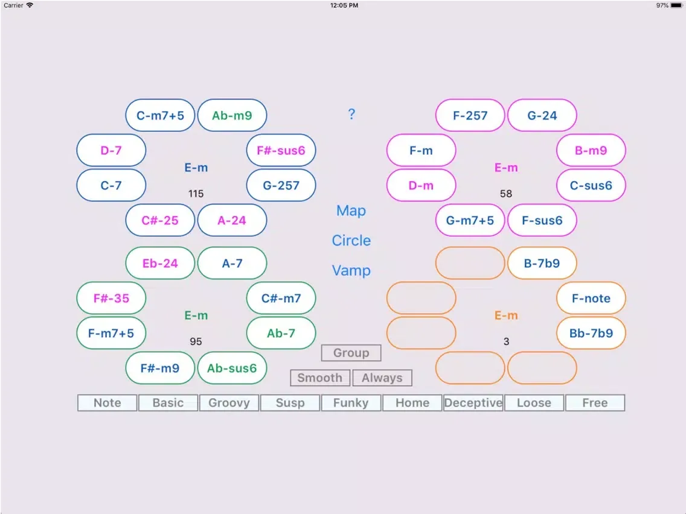Screen dimensions: 686x514
Task: Select the D-m chord pill
Action: pos(422,185)
